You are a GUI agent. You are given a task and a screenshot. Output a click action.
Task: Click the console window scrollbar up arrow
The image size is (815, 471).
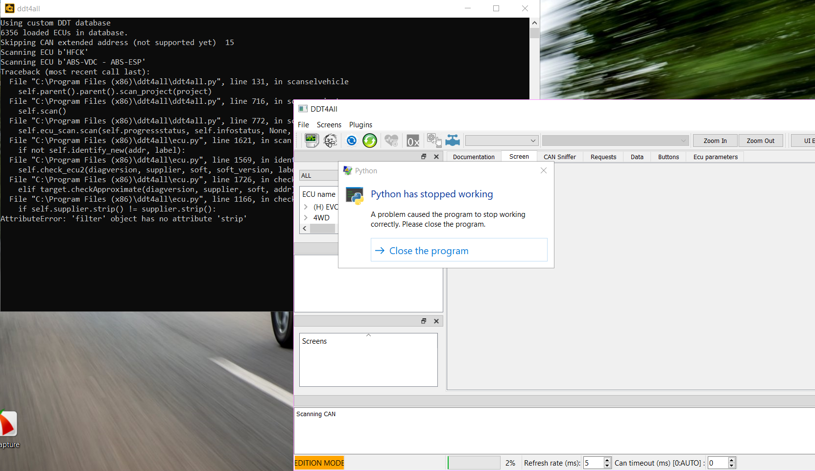pyautogui.click(x=534, y=23)
